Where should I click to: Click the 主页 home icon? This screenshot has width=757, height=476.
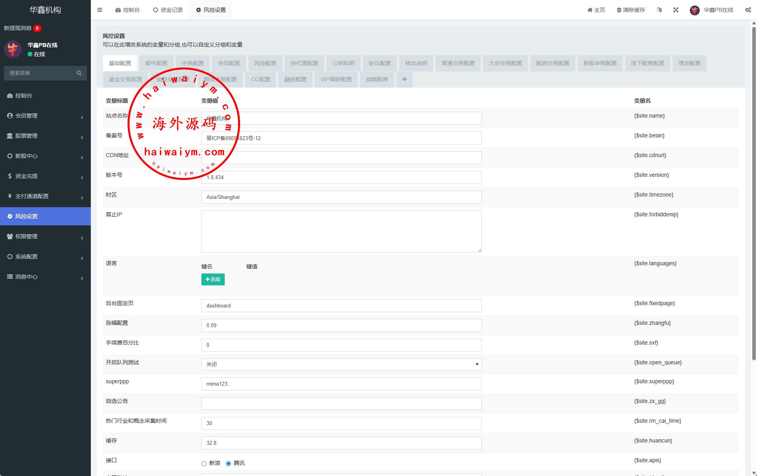tap(590, 10)
